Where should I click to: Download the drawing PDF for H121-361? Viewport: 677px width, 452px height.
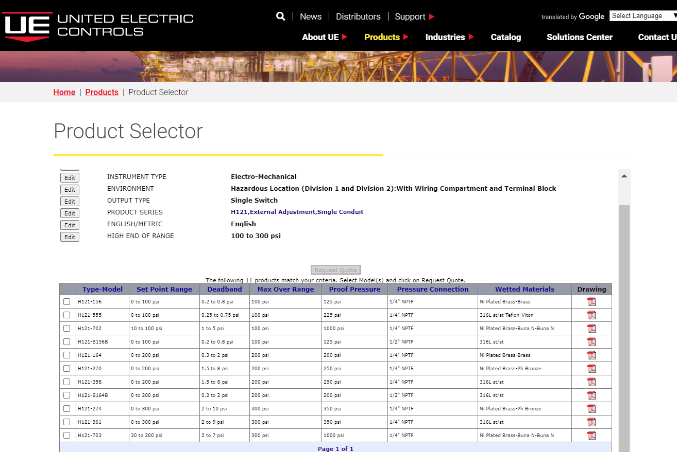pos(591,422)
